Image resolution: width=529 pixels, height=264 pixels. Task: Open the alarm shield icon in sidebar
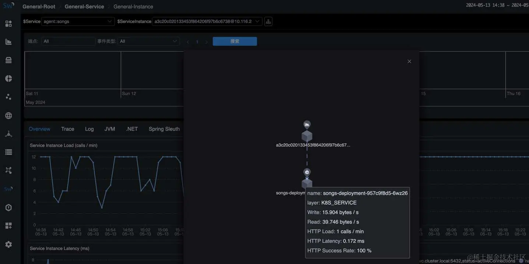tap(8, 208)
